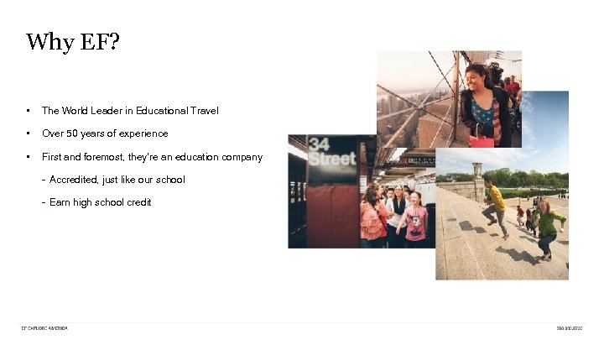
Task: Click the "34 Street" sign in the subway photo
Action: (x=331, y=152)
